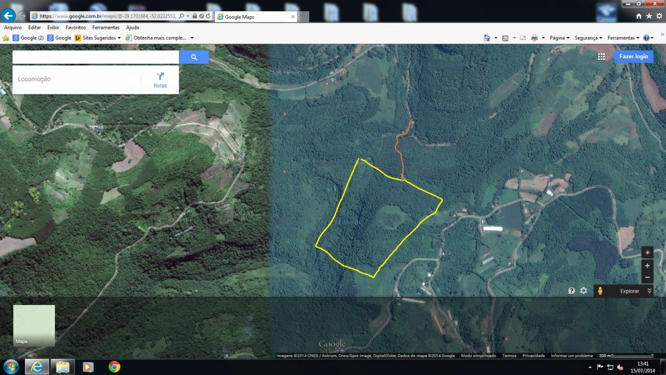The height and width of the screenshot is (375, 666).
Task: Open the Página dropdown menu
Action: 559,38
